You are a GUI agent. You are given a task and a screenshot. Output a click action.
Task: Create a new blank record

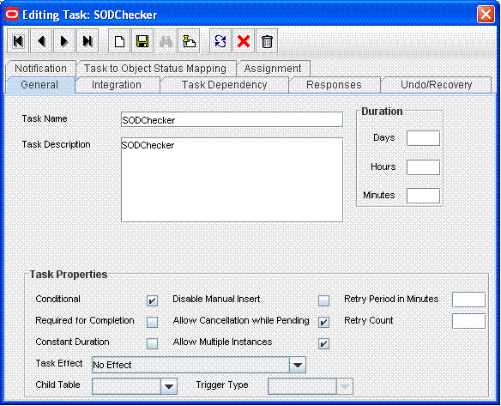tap(119, 41)
